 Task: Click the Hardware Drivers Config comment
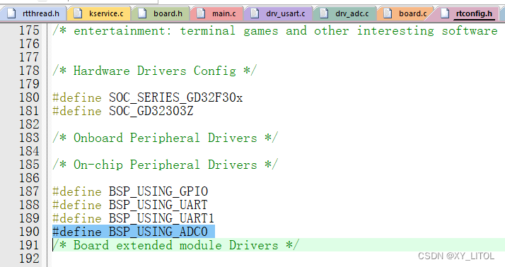(x=155, y=71)
